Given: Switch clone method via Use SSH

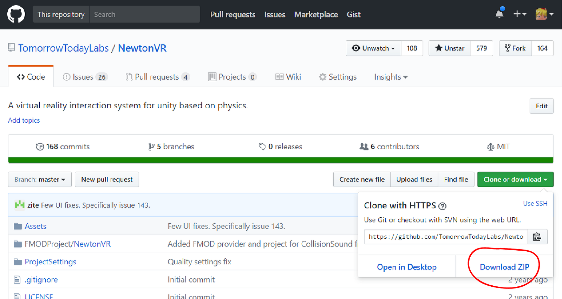Looking at the screenshot, I should point(535,204).
